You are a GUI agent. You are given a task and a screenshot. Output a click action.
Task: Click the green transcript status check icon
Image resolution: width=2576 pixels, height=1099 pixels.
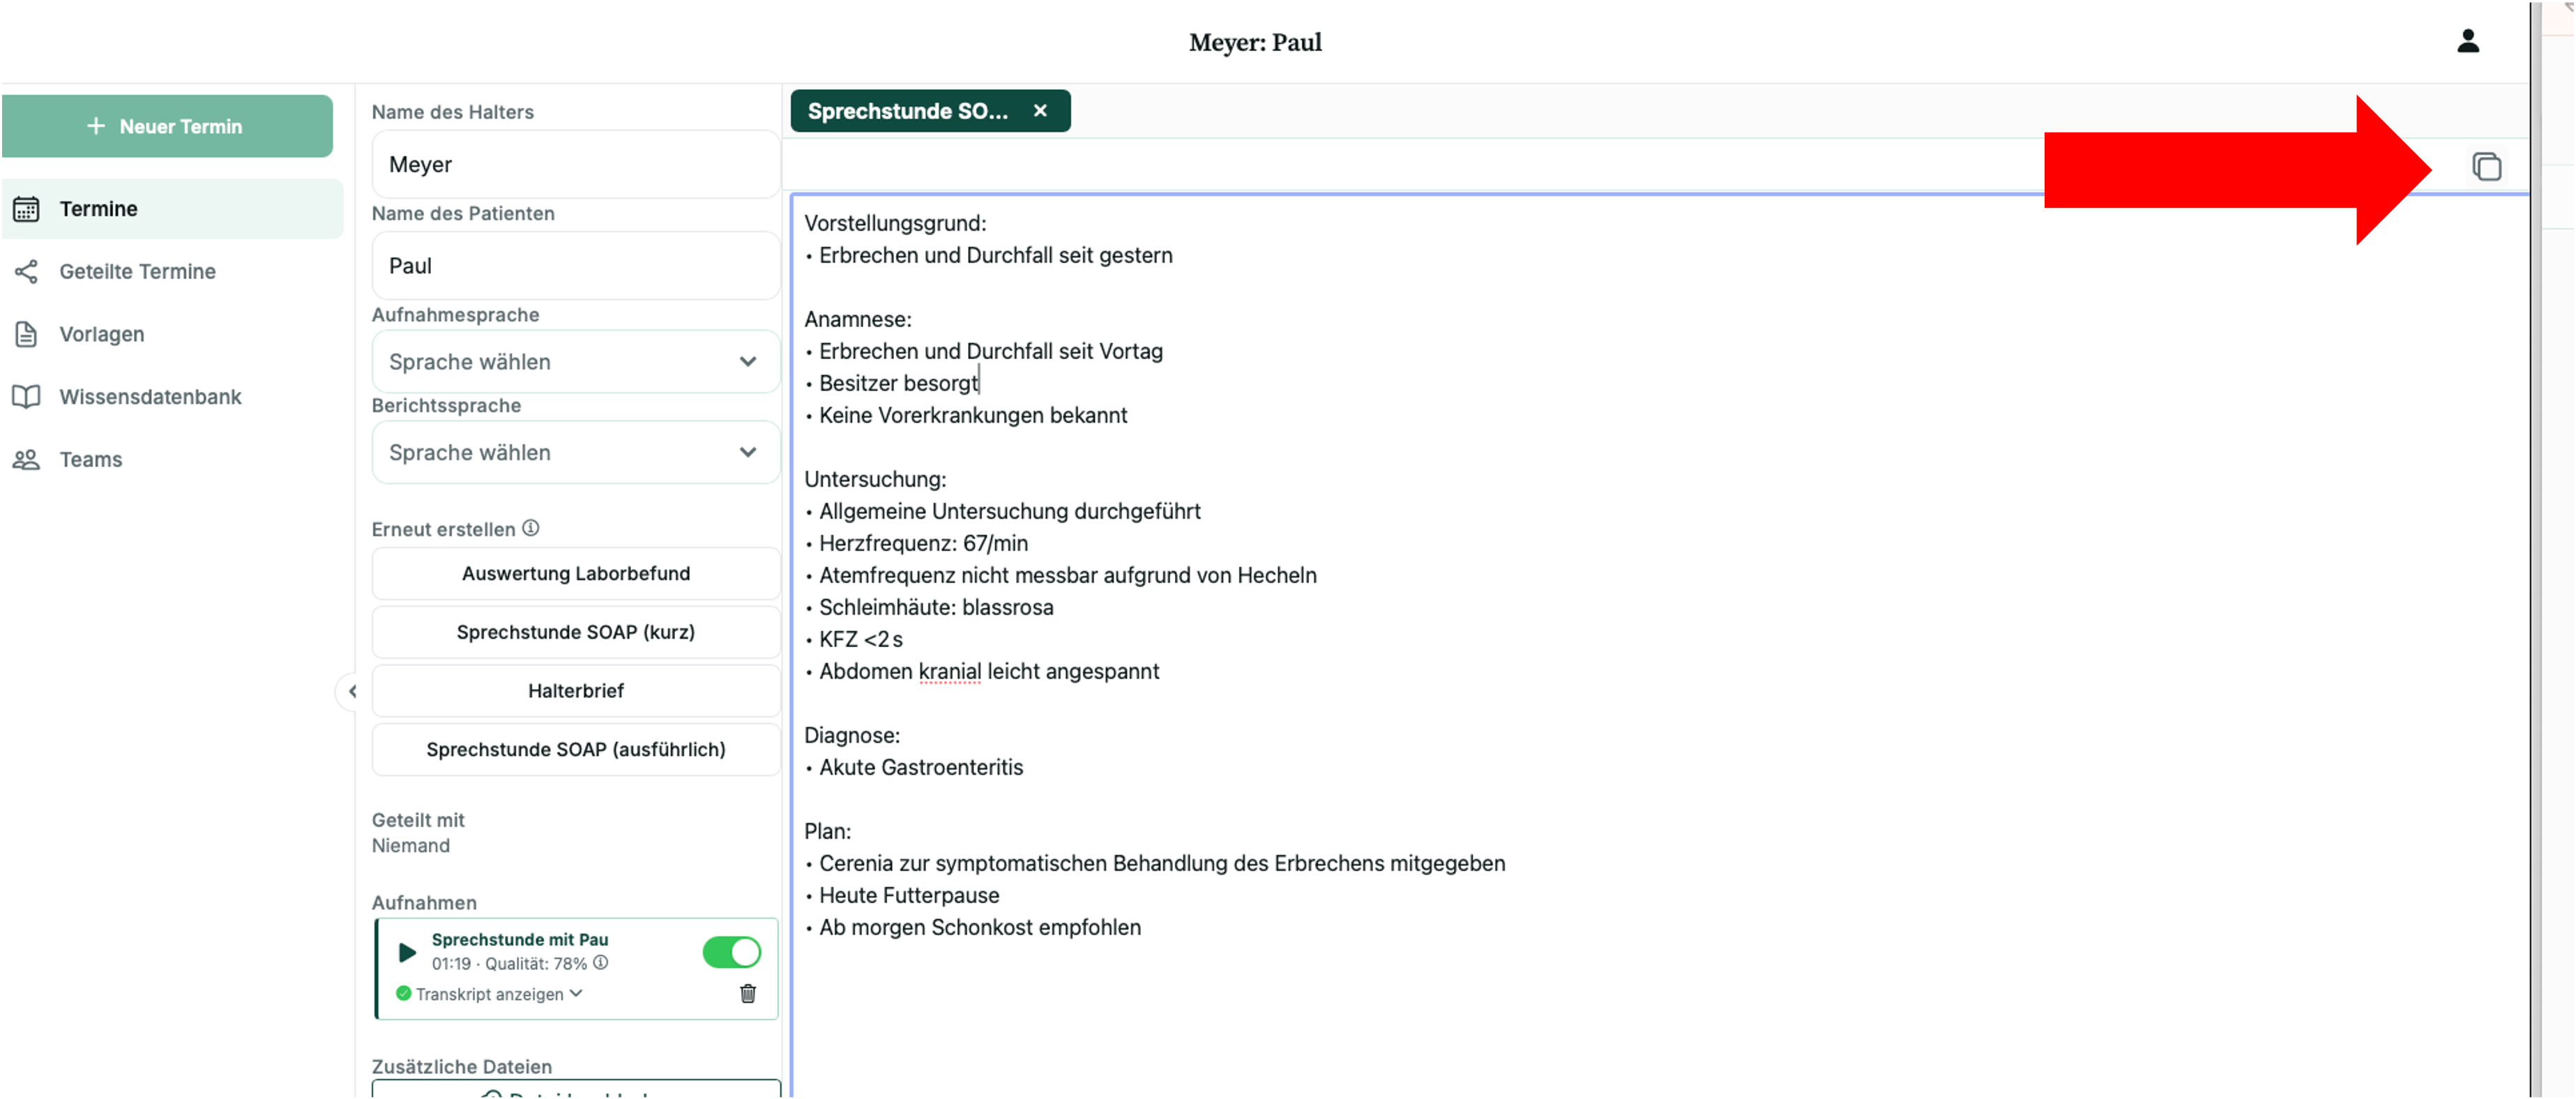pos(403,993)
